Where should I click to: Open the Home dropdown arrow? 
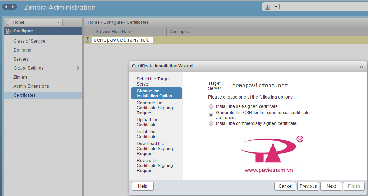(59, 22)
